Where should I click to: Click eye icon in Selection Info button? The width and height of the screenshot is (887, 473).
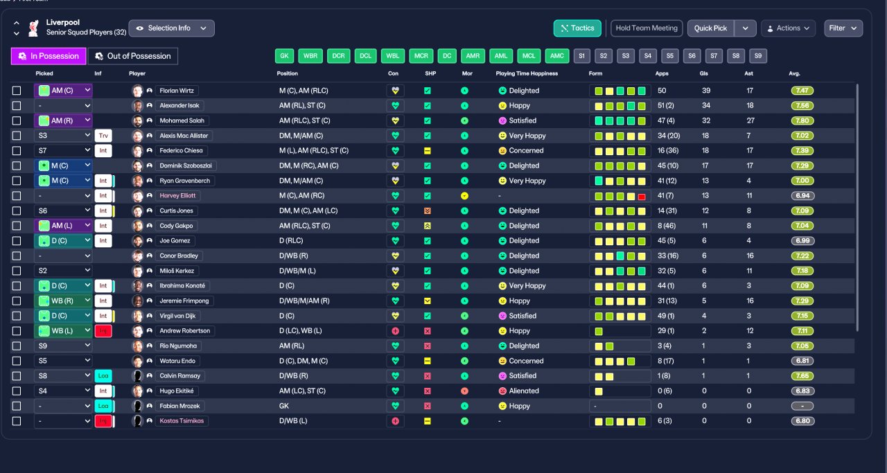(140, 28)
